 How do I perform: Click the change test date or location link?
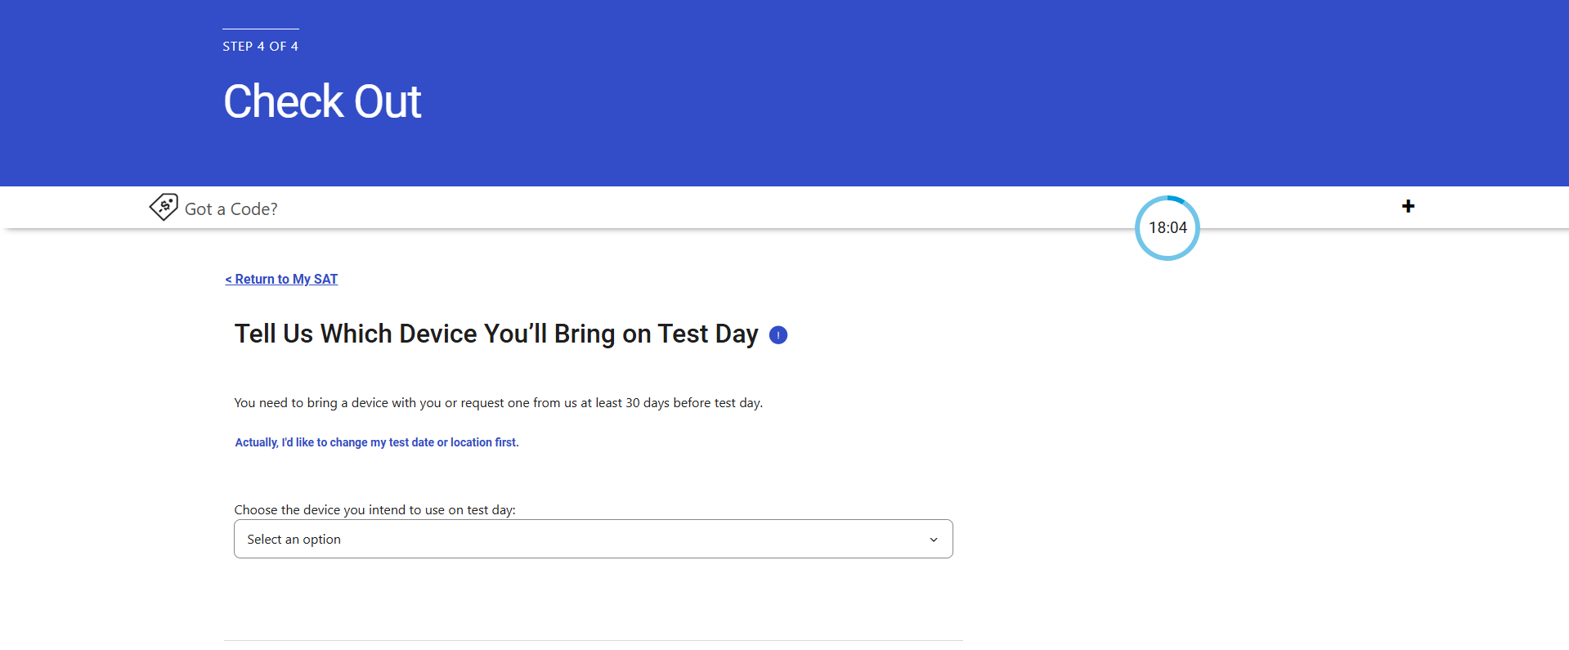(377, 442)
